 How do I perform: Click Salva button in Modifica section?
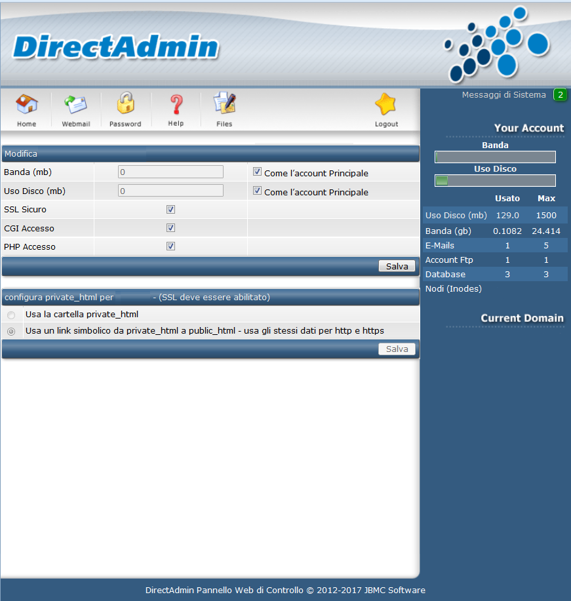[x=397, y=266]
